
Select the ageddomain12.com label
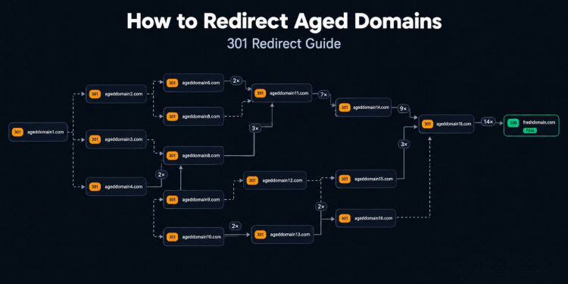[x=282, y=180]
